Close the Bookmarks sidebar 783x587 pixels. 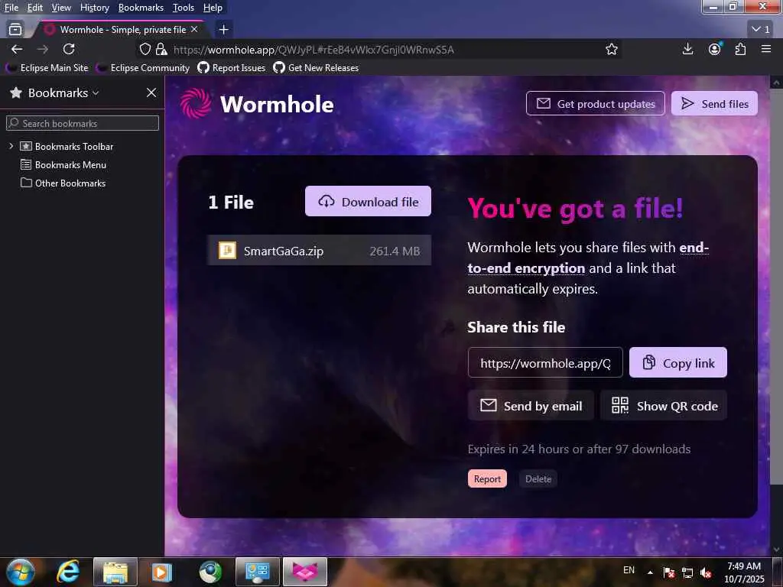pos(151,92)
